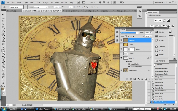Select the History Brush tool
Image resolution: width=178 pixels, height=111 pixels.
(x=3, y=44)
